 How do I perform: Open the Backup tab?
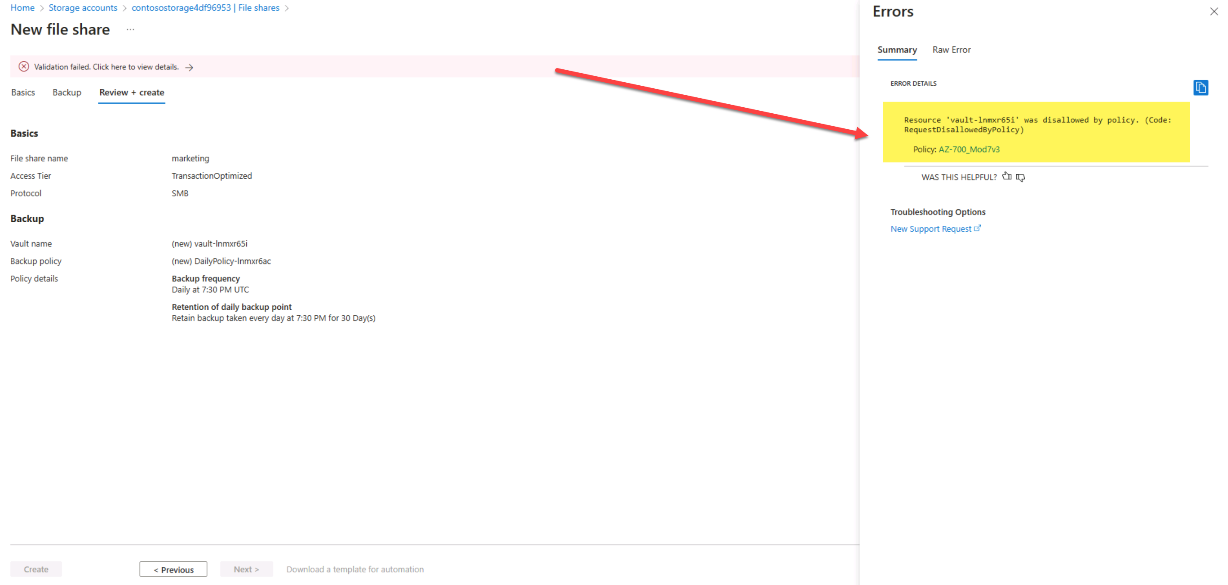tap(66, 92)
